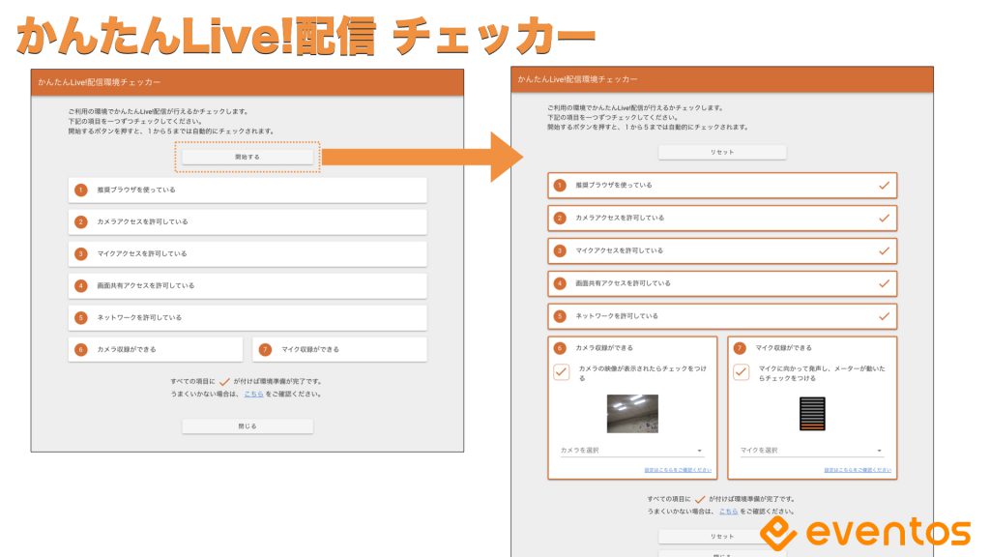Click checkmark on マイクアクセスを許可している row
Screen dimensions: 990x557
tap(884, 250)
